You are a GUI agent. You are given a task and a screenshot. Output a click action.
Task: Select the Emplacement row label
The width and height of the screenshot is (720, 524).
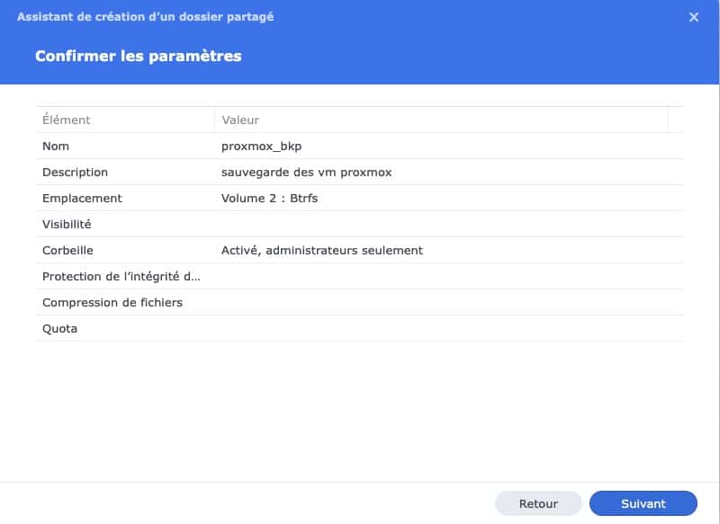pyautogui.click(x=82, y=198)
